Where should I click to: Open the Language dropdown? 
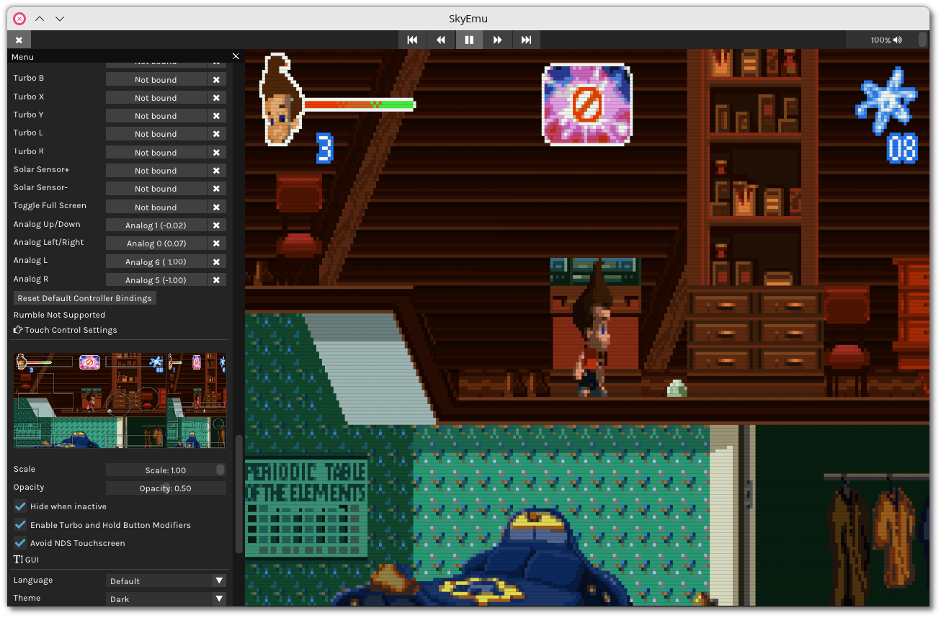point(166,581)
